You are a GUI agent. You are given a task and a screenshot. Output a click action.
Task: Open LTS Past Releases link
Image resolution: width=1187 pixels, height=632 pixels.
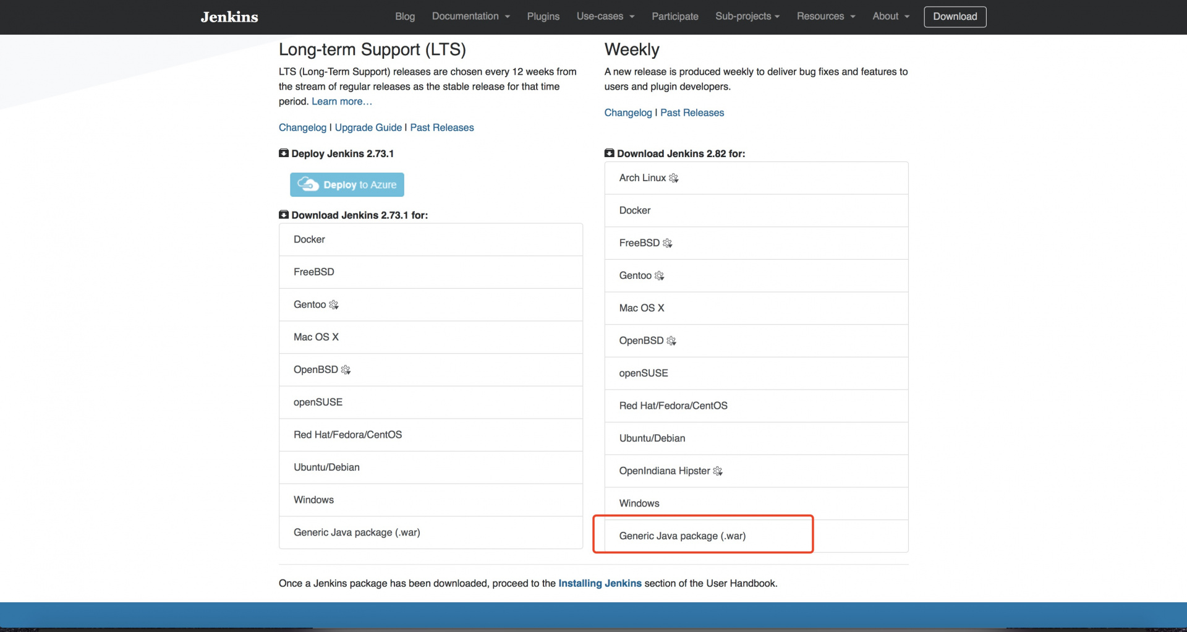click(x=442, y=127)
